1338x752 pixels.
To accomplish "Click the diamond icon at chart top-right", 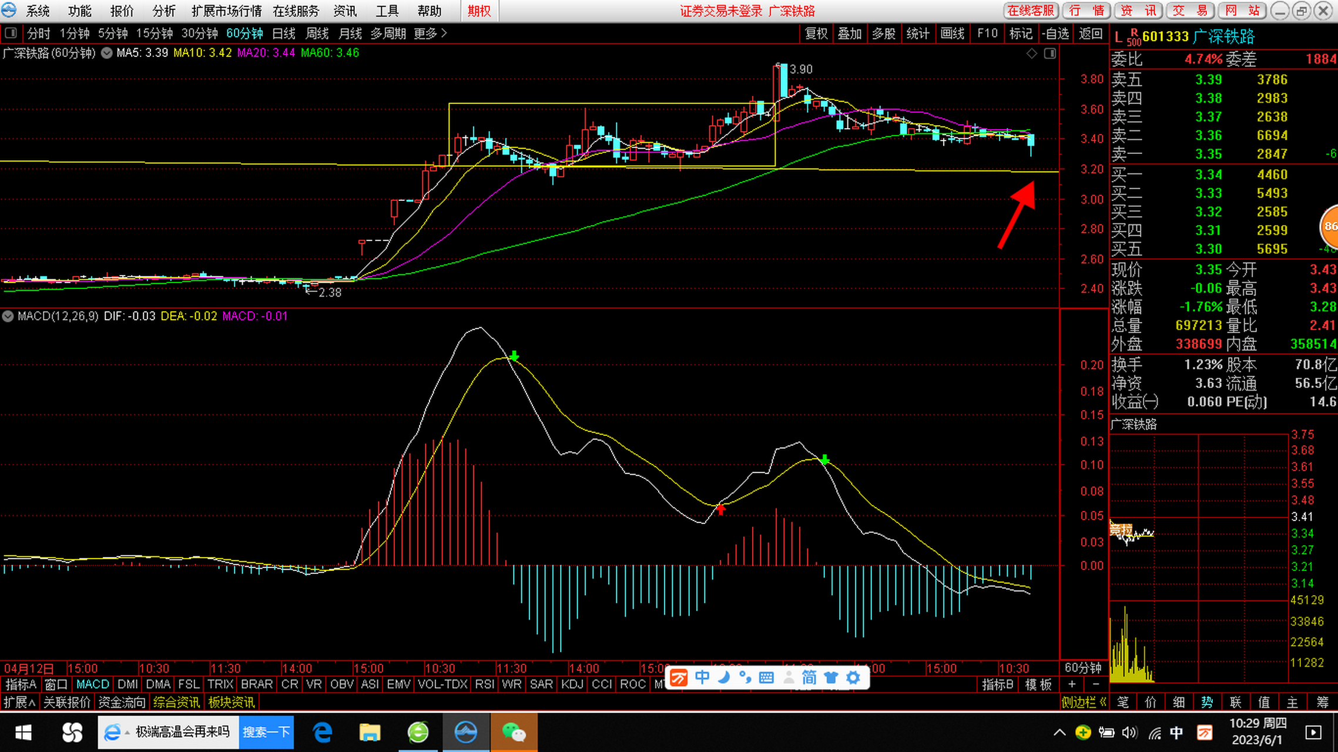I will coord(1032,53).
